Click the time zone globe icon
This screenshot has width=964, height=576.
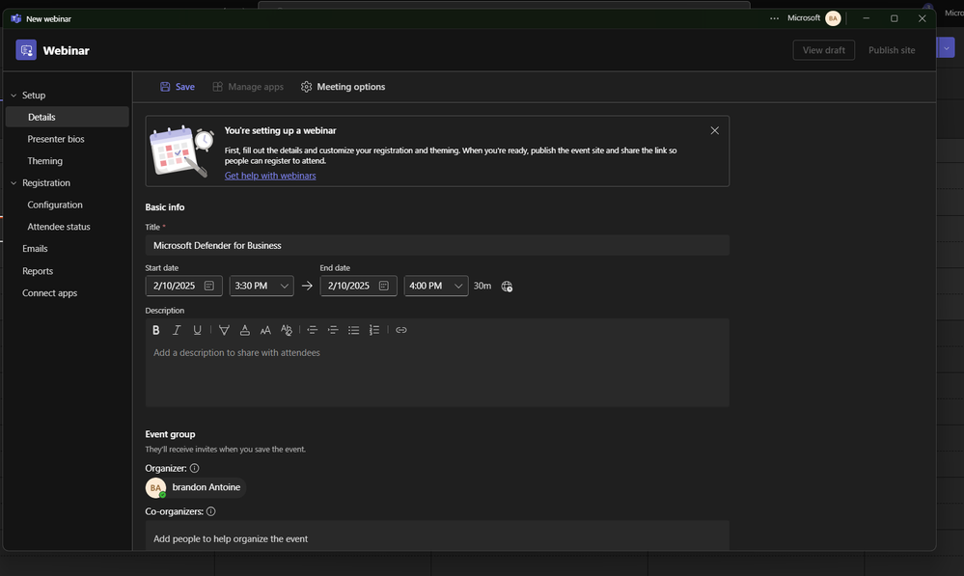click(507, 287)
